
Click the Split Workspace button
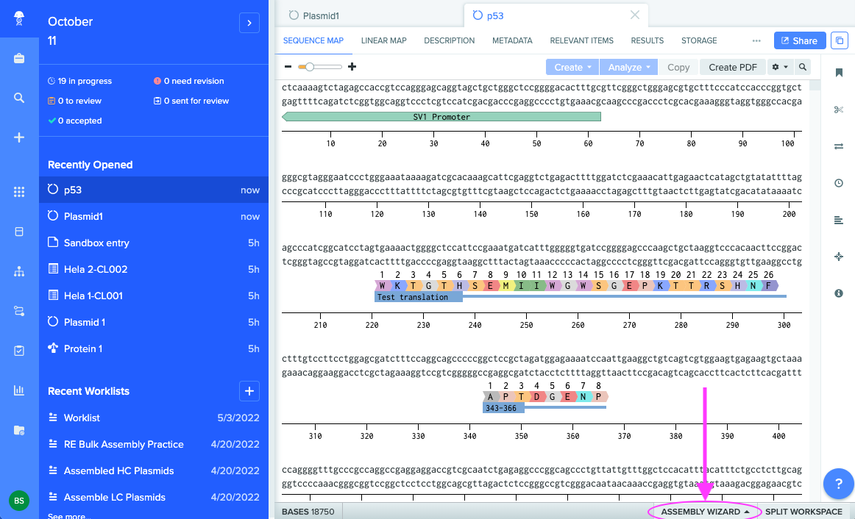(803, 512)
